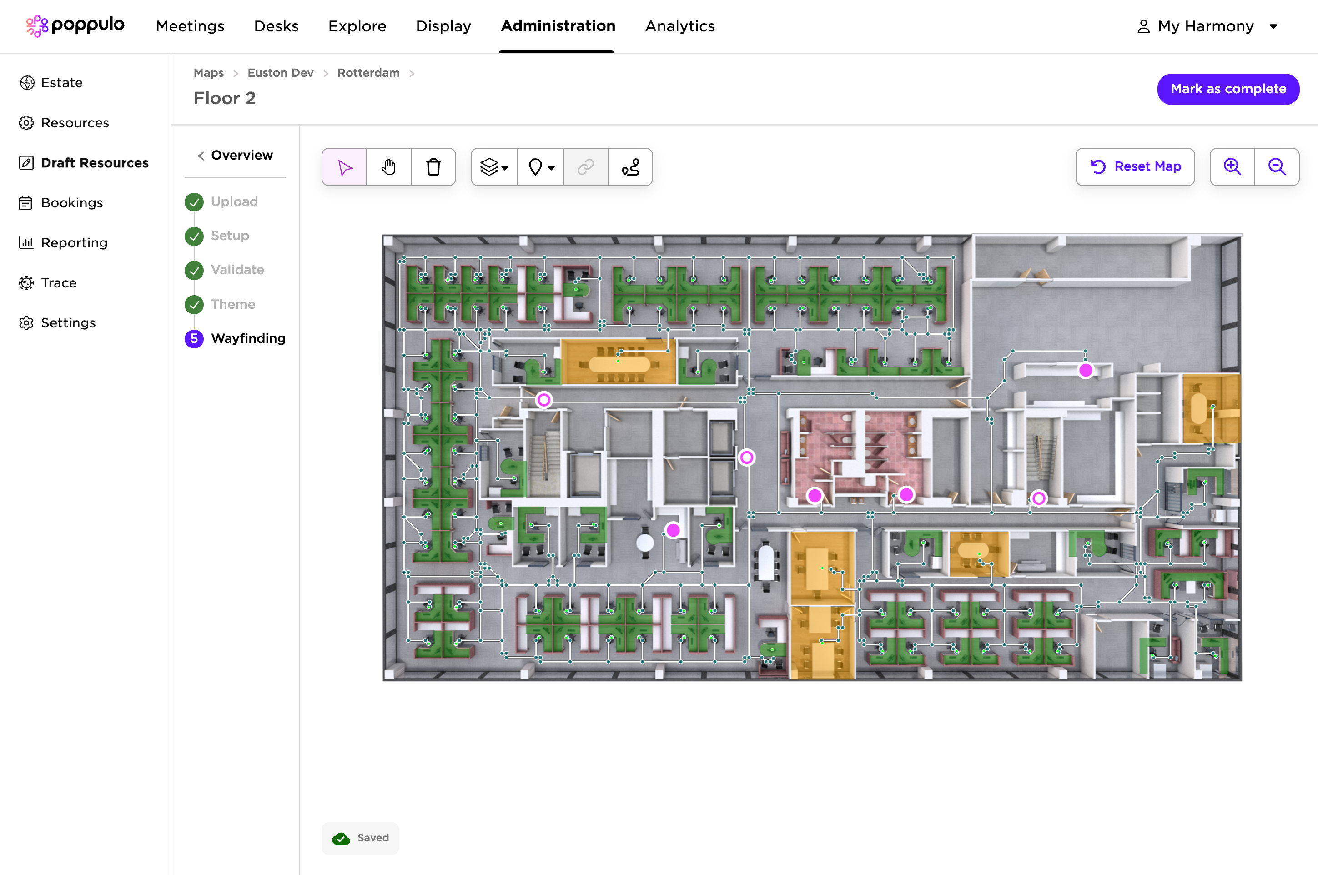Go back to Overview

click(x=235, y=155)
